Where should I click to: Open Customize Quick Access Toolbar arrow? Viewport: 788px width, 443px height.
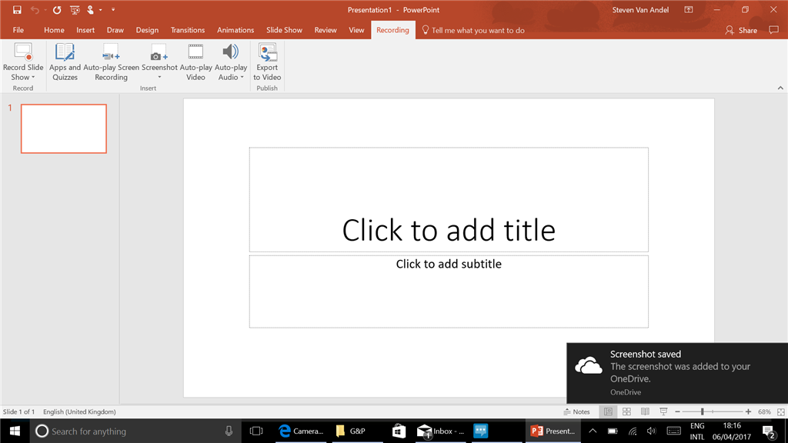pos(113,9)
